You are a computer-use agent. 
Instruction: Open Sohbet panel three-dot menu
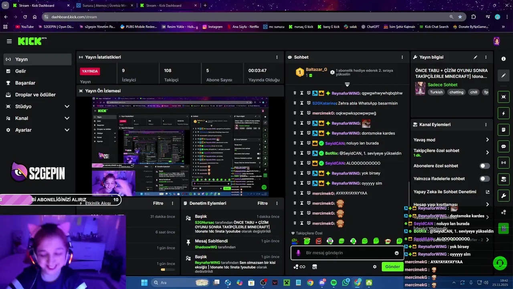(x=402, y=57)
